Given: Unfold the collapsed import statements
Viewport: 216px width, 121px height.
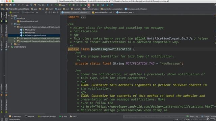Looking at the screenshot, I should (x=83, y=17).
